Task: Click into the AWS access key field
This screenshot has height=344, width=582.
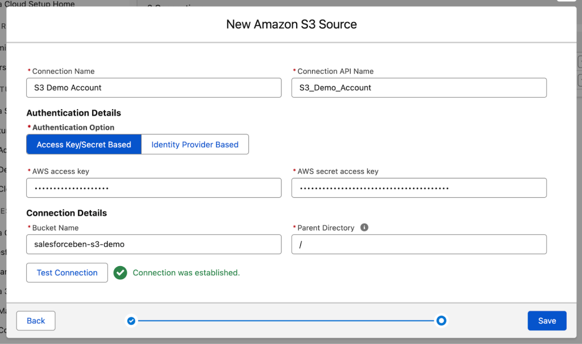Action: [x=153, y=188]
